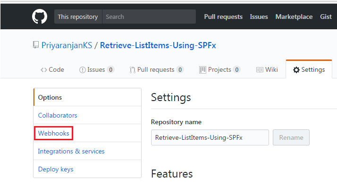Click the Projects board icon
Screen dimensions: 337x187
[x=202, y=70]
